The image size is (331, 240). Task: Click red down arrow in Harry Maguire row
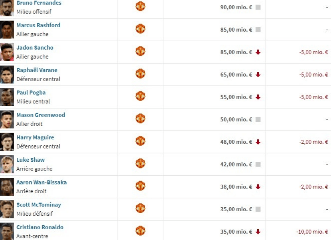coord(258,142)
